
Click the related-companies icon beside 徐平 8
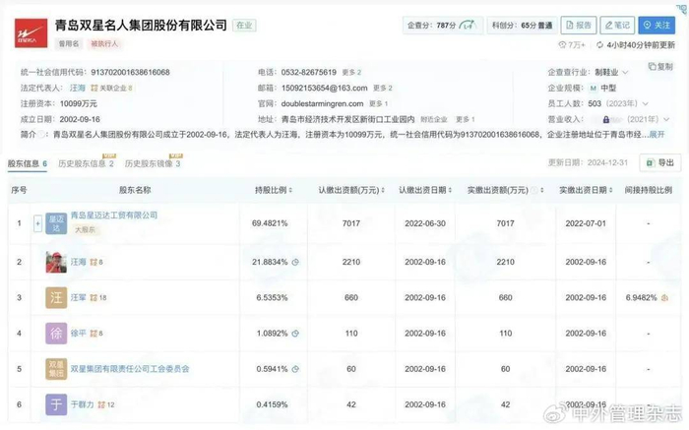(x=94, y=334)
